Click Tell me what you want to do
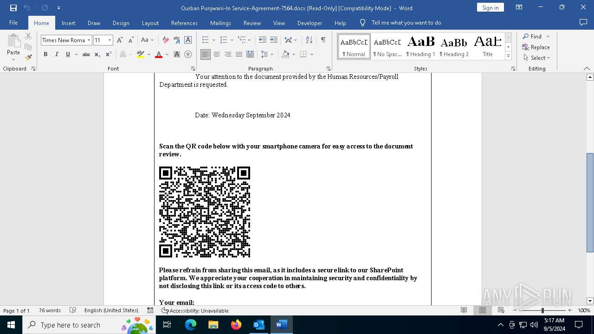Viewport: 594px width, 334px height. click(x=406, y=23)
